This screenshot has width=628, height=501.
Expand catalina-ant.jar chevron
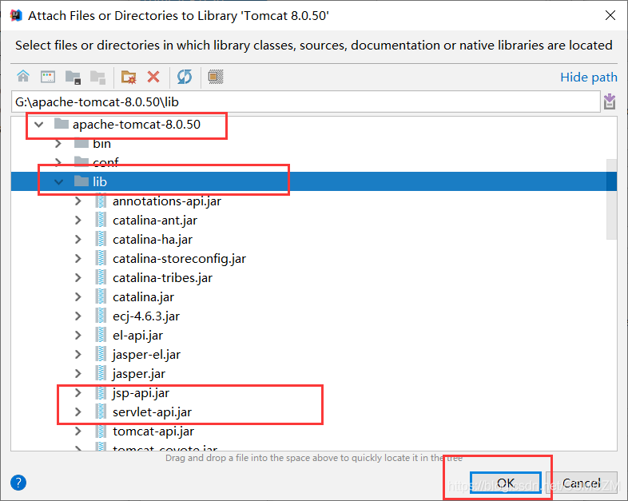(78, 221)
